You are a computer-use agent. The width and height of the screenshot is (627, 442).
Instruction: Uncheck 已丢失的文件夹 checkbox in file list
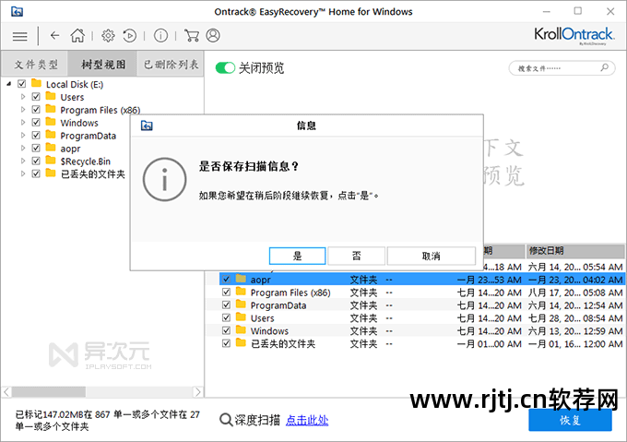pos(226,343)
